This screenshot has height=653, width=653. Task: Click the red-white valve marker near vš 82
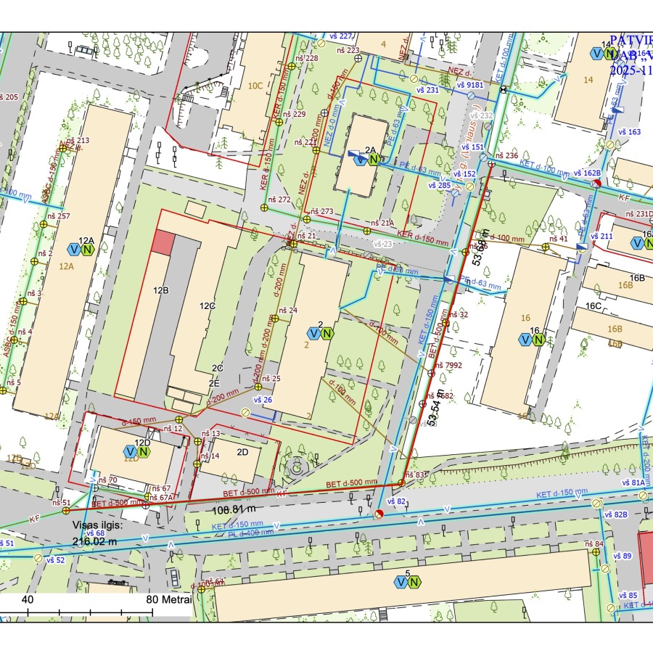click(x=379, y=514)
